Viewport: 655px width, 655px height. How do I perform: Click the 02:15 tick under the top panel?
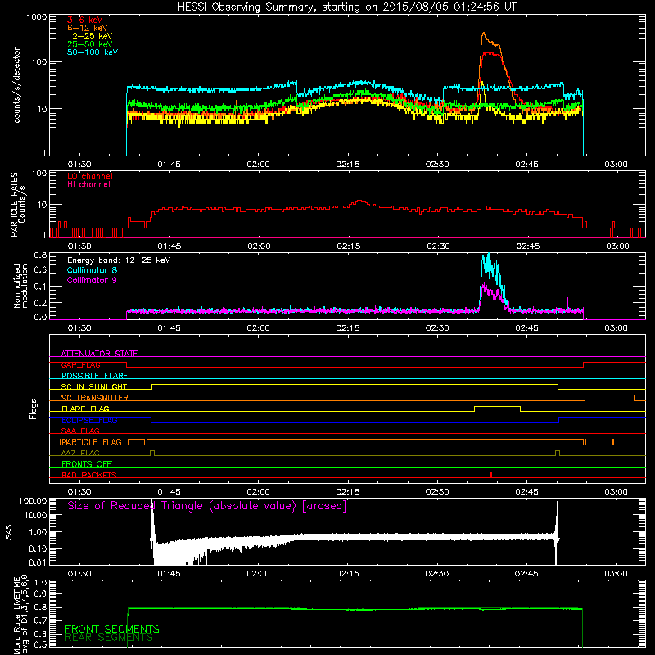347,165
